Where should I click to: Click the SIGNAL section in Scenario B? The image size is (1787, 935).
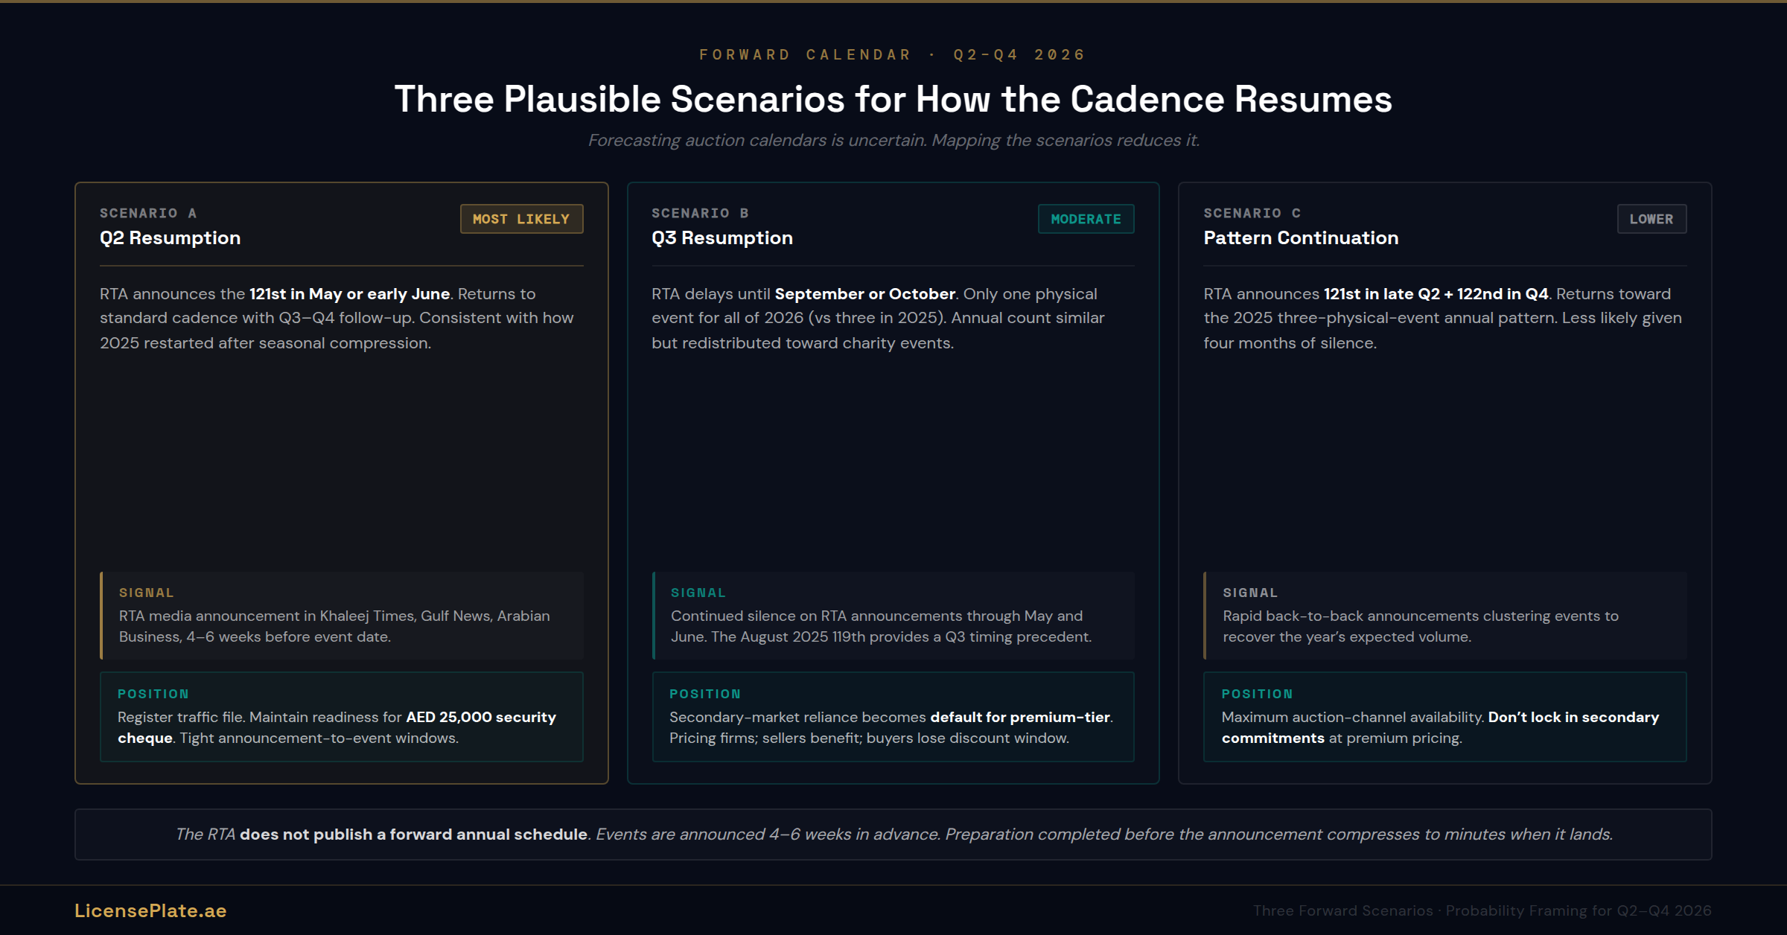892,615
